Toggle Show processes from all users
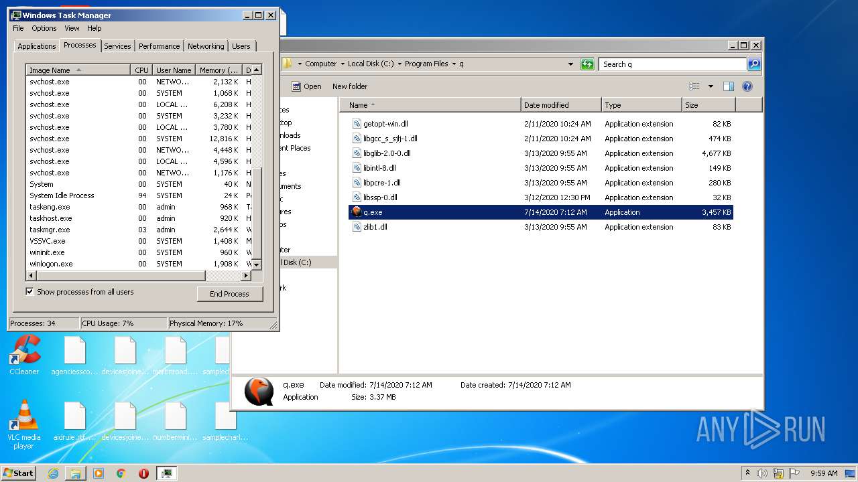 [x=29, y=291]
